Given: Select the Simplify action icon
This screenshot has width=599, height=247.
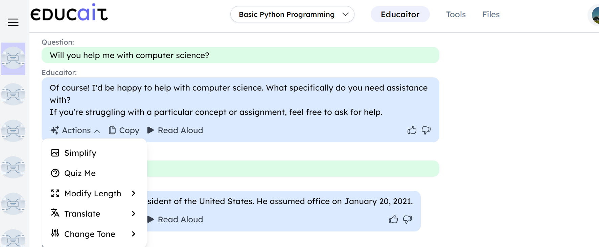Looking at the screenshot, I should pyautogui.click(x=55, y=153).
